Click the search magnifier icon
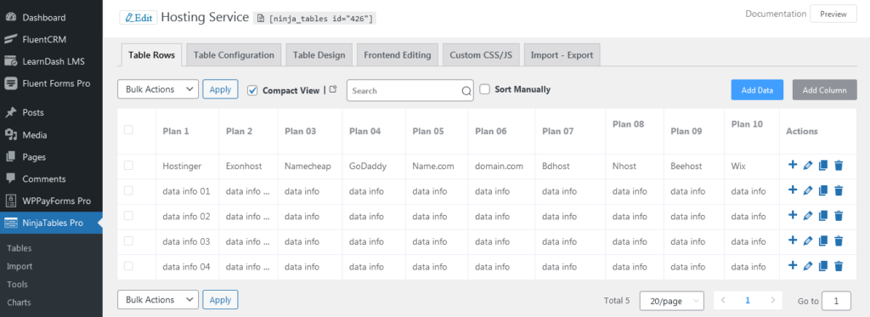This screenshot has height=317, width=870. coord(466,91)
